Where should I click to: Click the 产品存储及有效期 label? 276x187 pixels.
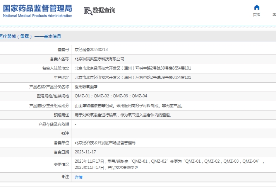click(54, 124)
